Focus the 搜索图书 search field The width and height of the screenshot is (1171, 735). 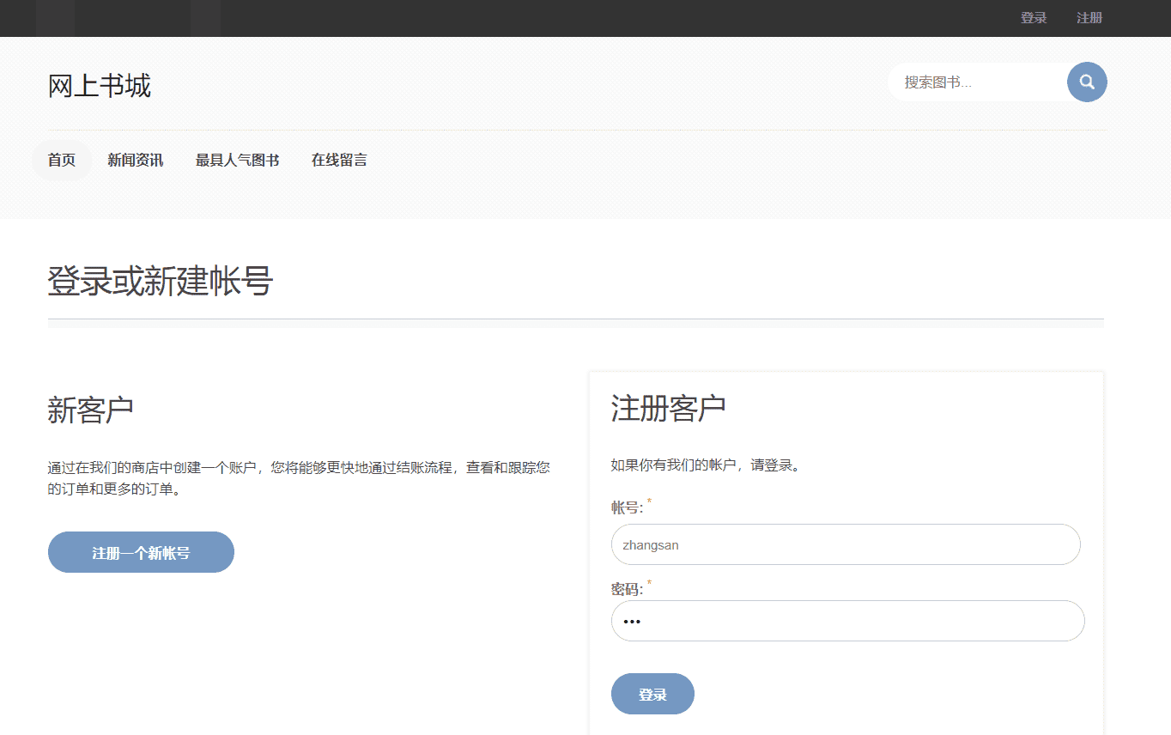click(978, 82)
